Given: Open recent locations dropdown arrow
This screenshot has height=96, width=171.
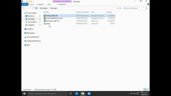Looking at the screenshot, I should pos(30,8).
